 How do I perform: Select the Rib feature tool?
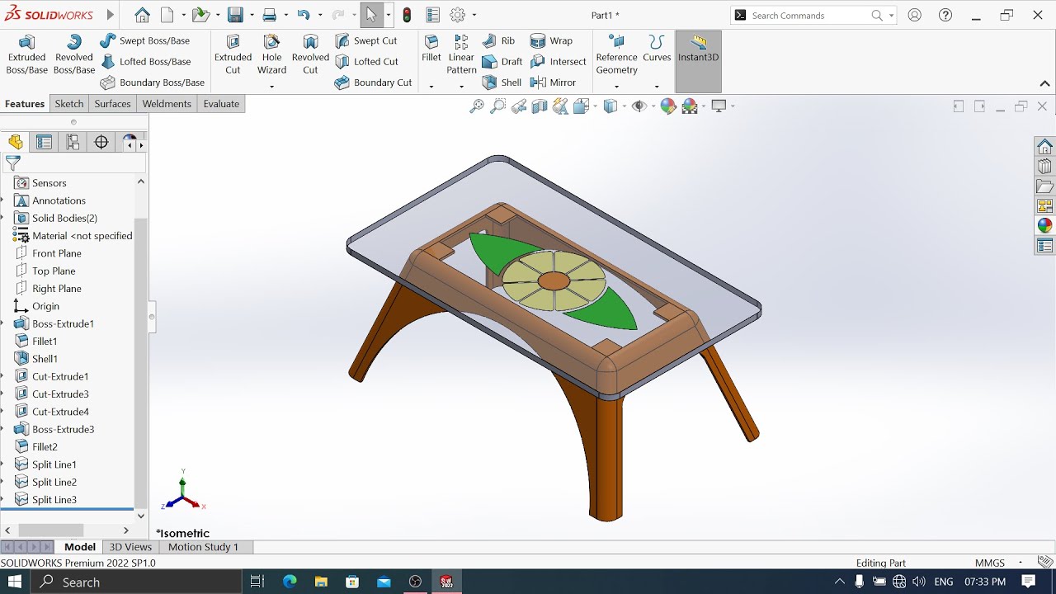coord(498,40)
